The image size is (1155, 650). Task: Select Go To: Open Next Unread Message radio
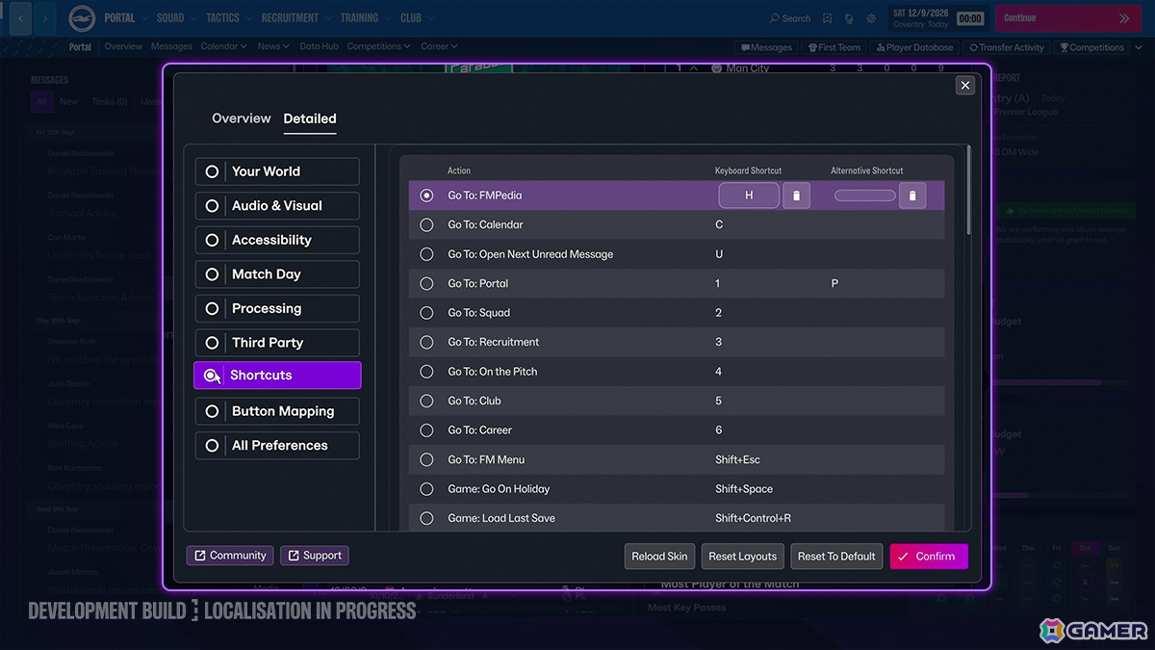tap(426, 254)
